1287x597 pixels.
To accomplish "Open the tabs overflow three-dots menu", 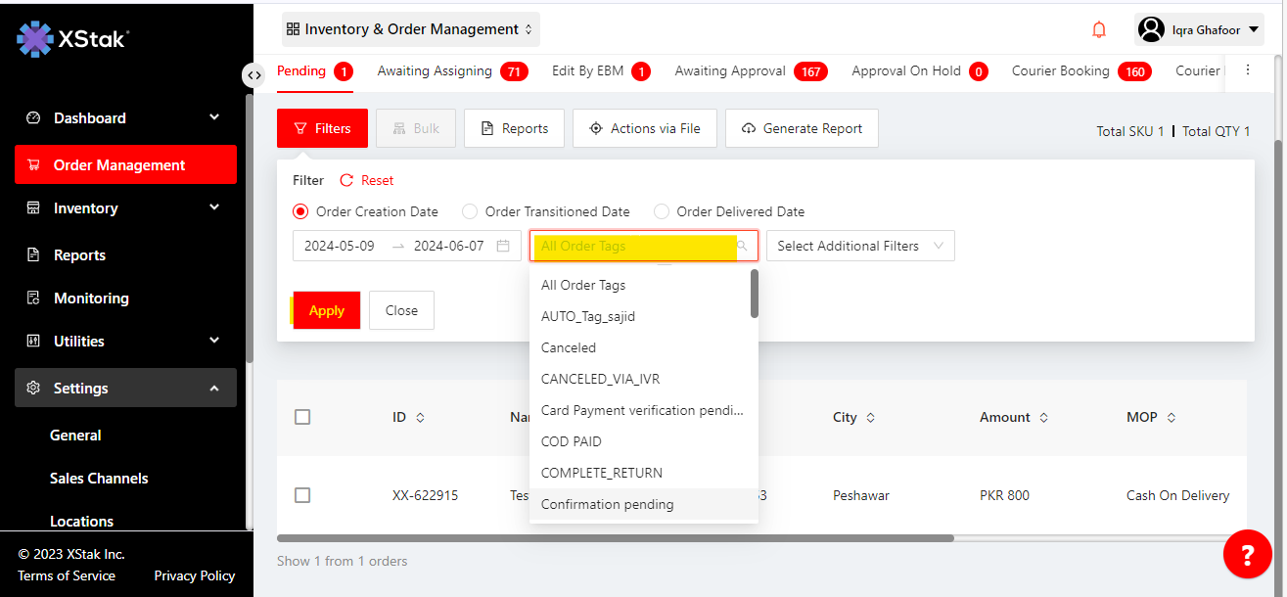I will (1247, 70).
